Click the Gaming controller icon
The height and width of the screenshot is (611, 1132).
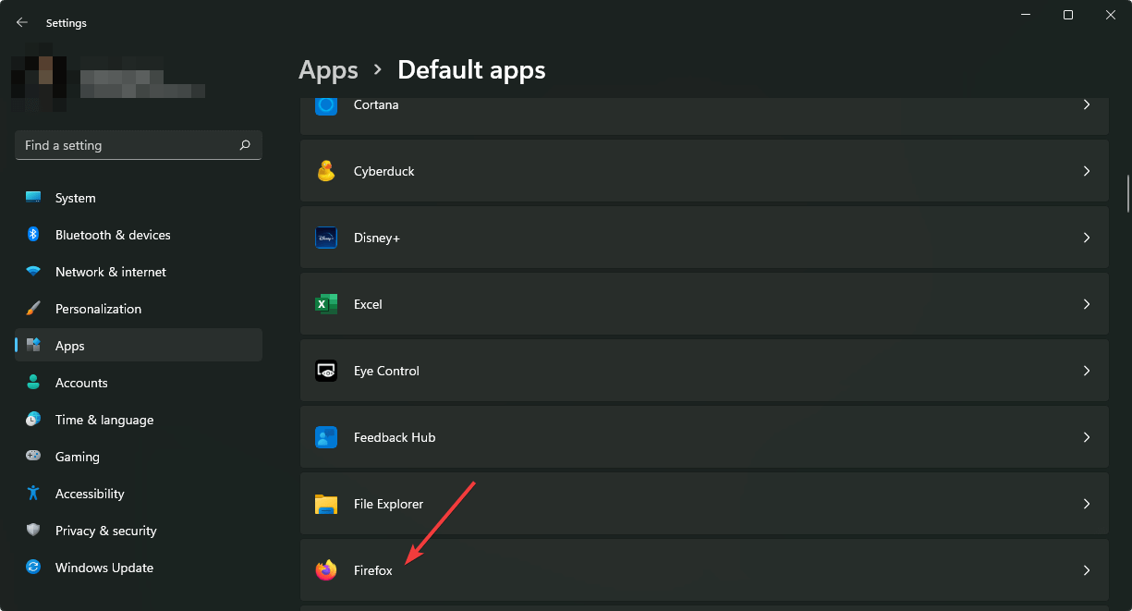coord(33,457)
